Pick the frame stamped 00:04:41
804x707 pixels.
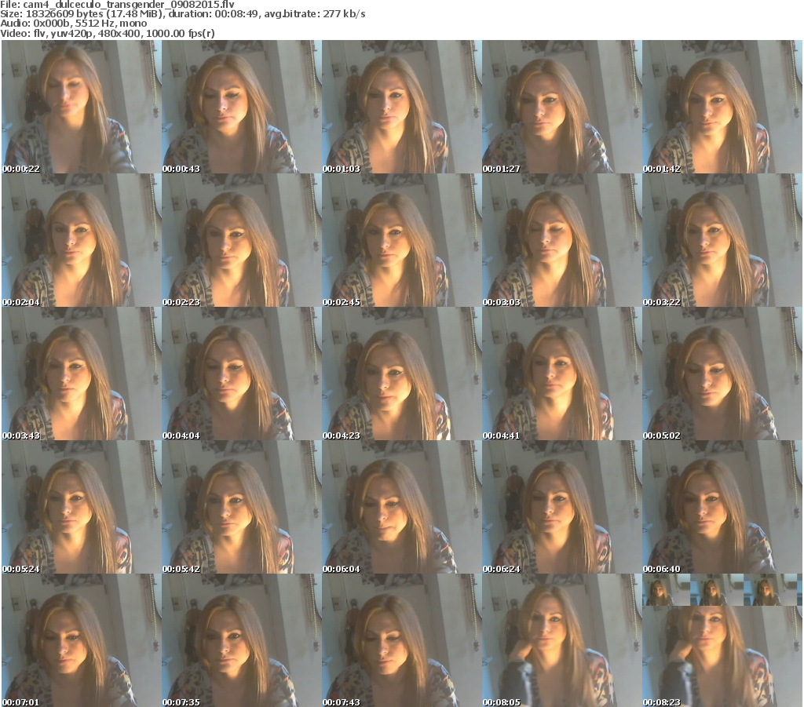[561, 374]
